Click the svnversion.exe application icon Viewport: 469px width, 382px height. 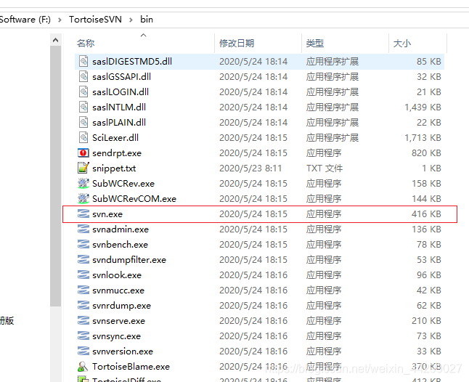coord(83,351)
